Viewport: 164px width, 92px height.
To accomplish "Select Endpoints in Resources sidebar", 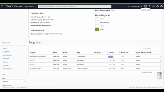I will [x=6, y=52].
